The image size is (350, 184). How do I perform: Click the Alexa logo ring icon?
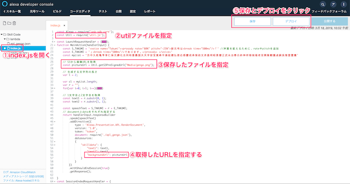(x=5, y=4)
